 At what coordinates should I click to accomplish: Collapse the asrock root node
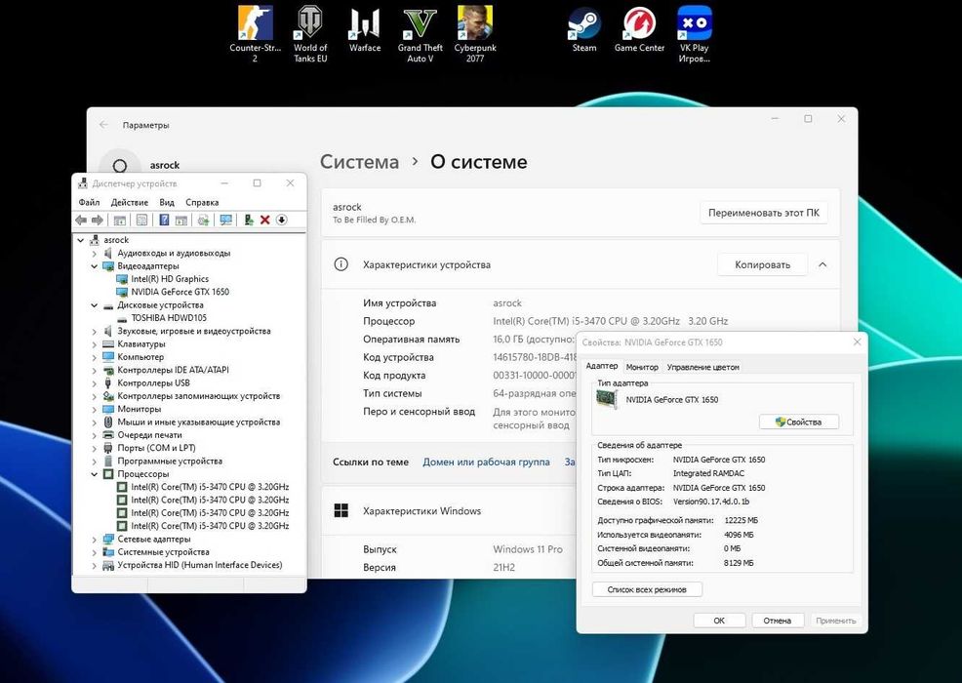[x=81, y=240]
